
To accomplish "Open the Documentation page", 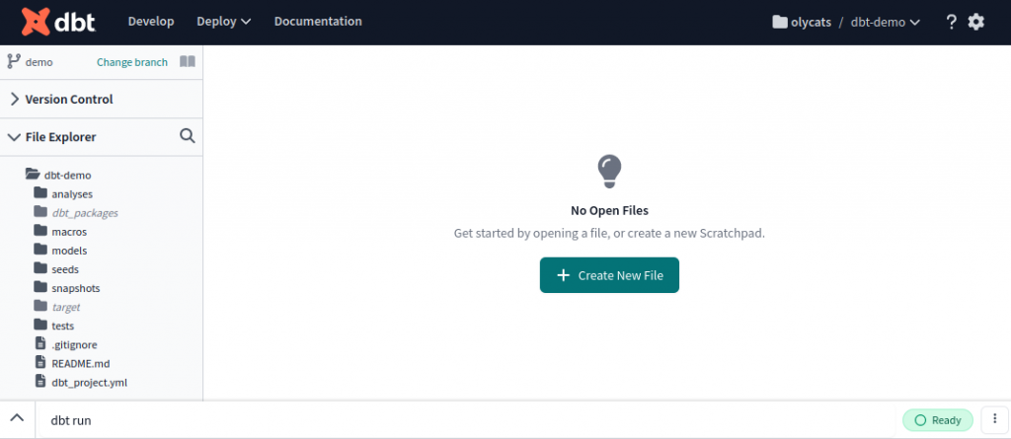I will [x=318, y=22].
